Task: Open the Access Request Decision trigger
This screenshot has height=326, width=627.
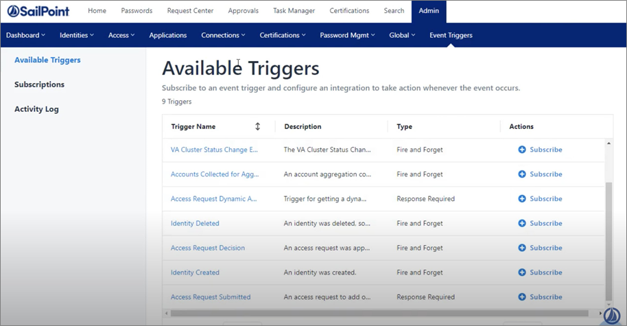Action: [208, 248]
